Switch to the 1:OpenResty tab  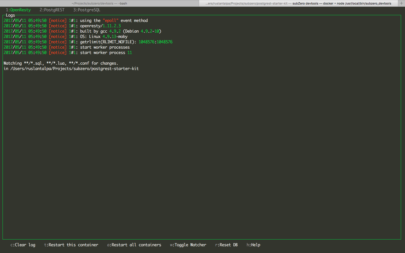coord(18,10)
